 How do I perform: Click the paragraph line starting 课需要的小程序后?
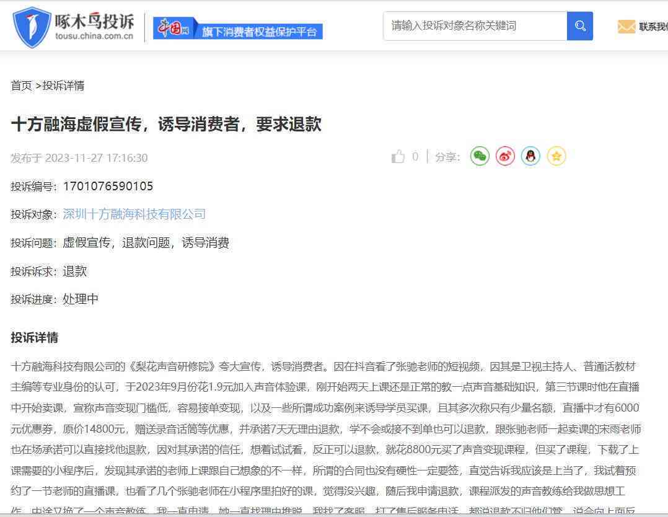tap(323, 471)
